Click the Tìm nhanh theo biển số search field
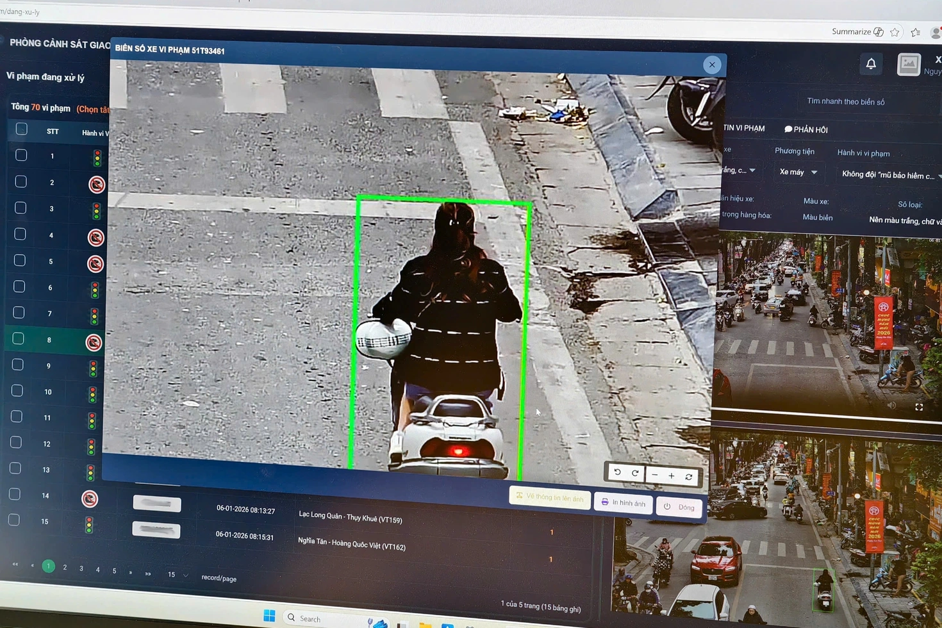Image resolution: width=942 pixels, height=628 pixels. coord(845,101)
